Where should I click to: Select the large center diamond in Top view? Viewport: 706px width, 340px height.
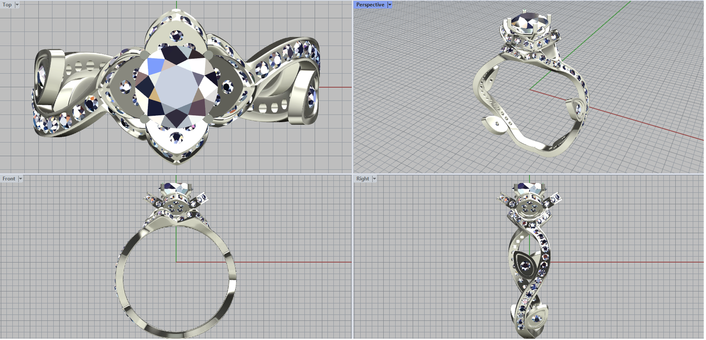pos(176,87)
